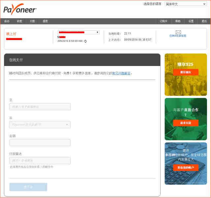Open the 从 (From) balance dropdown
Image resolution: width=211 pixels, height=198 pixels.
[40, 124]
